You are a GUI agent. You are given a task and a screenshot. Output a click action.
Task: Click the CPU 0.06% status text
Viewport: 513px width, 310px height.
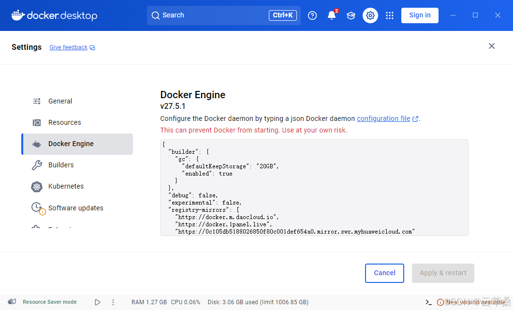186,302
